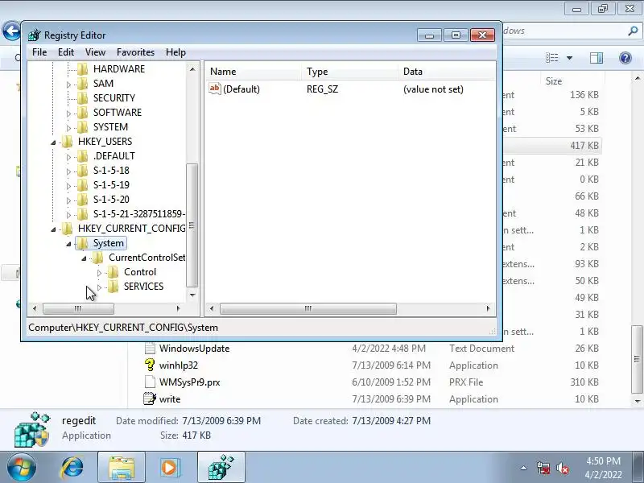This screenshot has width=644, height=483.
Task: Expand the S-1-5-20 key
Action: (x=68, y=200)
